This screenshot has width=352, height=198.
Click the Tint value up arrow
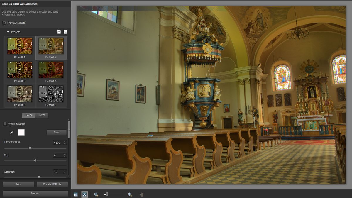pos(65,154)
